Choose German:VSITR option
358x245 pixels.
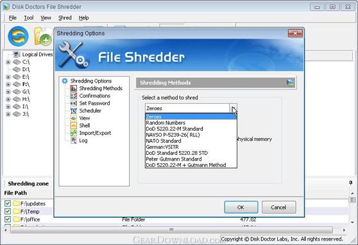click(x=191, y=147)
